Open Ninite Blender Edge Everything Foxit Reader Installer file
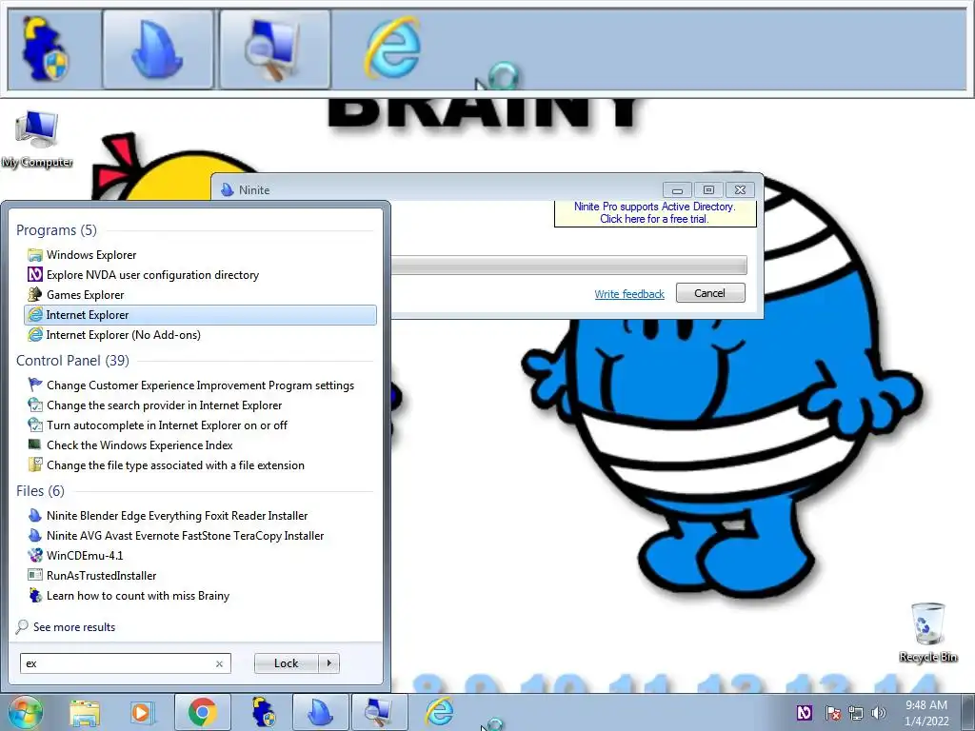975x731 pixels. click(200, 516)
